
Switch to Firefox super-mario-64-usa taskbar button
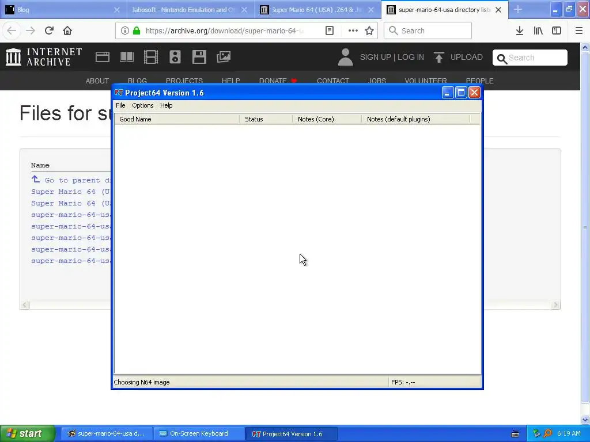tap(107, 433)
